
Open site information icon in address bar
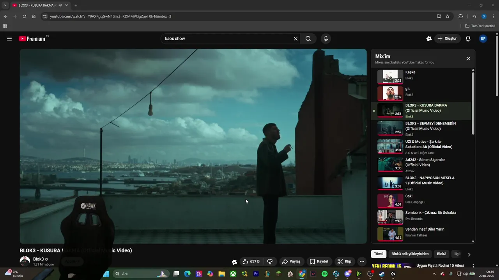point(45,16)
